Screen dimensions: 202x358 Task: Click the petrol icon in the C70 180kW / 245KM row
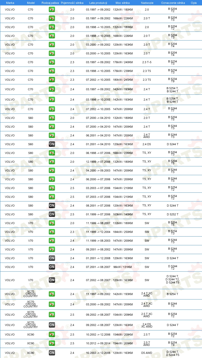coord(52,80)
